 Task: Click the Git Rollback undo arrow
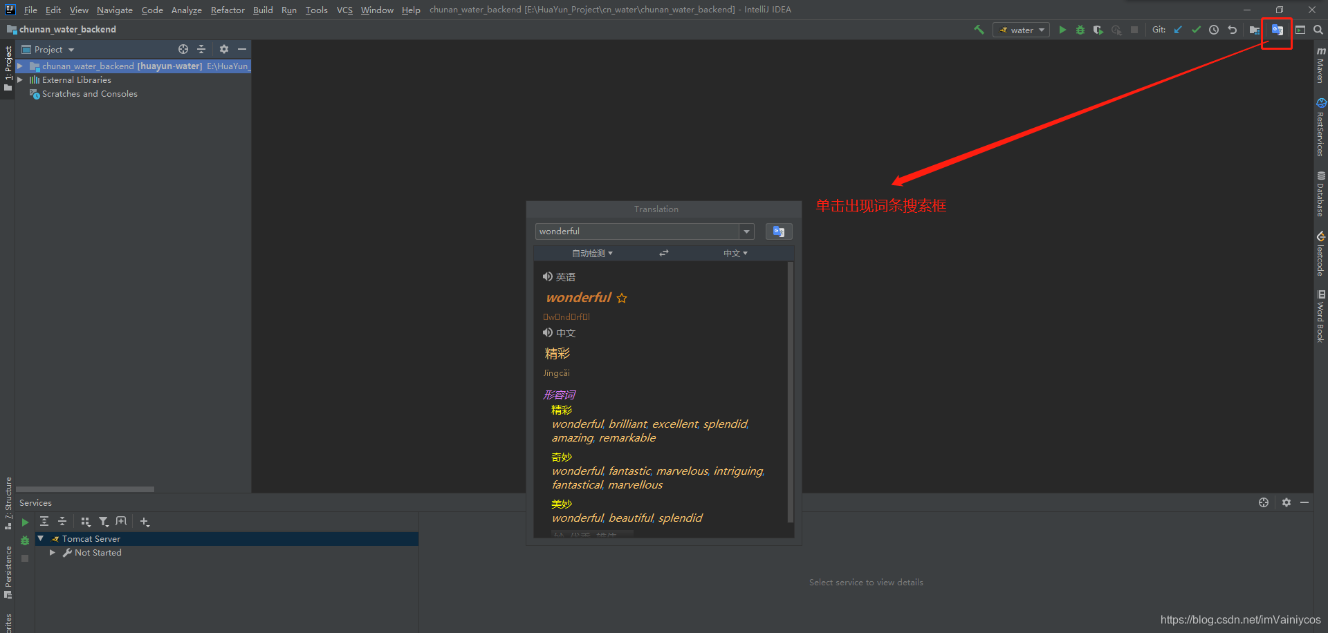(x=1232, y=30)
